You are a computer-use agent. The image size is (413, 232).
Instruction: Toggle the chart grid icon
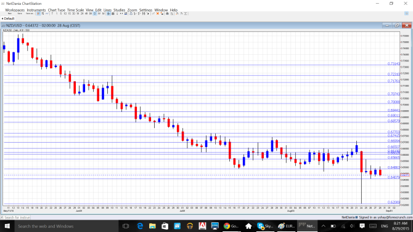[x=113, y=14]
